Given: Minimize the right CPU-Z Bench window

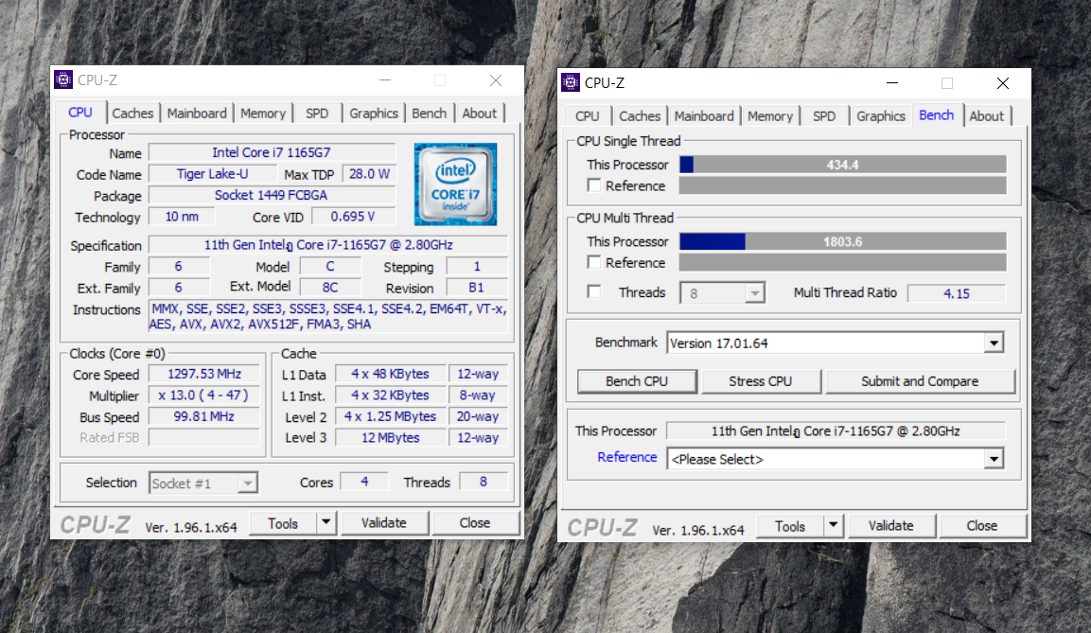Looking at the screenshot, I should [x=892, y=82].
